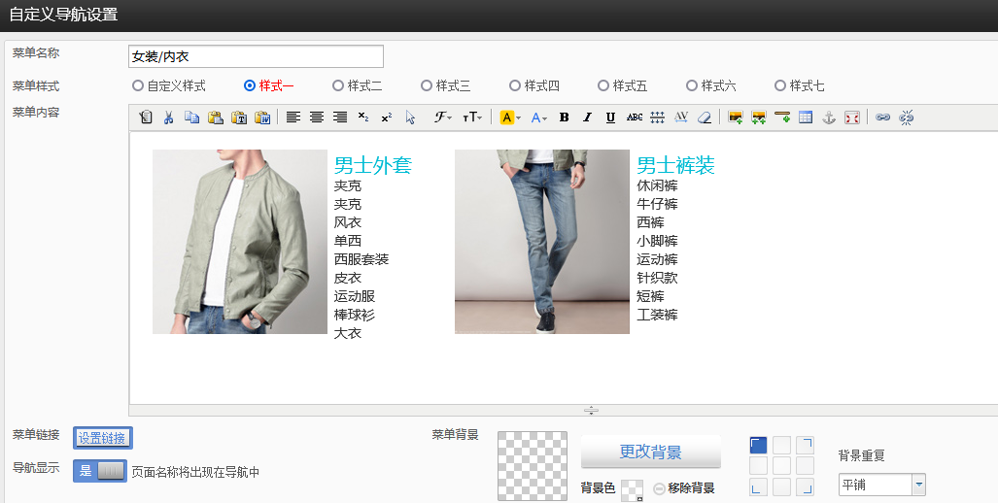This screenshot has width=998, height=503.
Task: Click the anchor icon in toolbar
Action: pos(829,117)
